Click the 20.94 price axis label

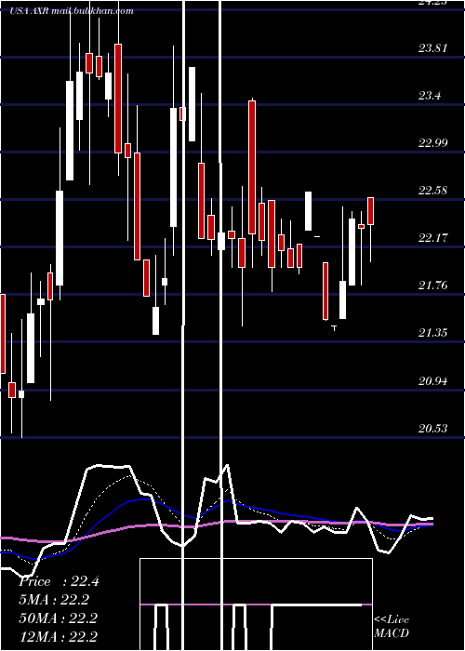[x=432, y=381]
